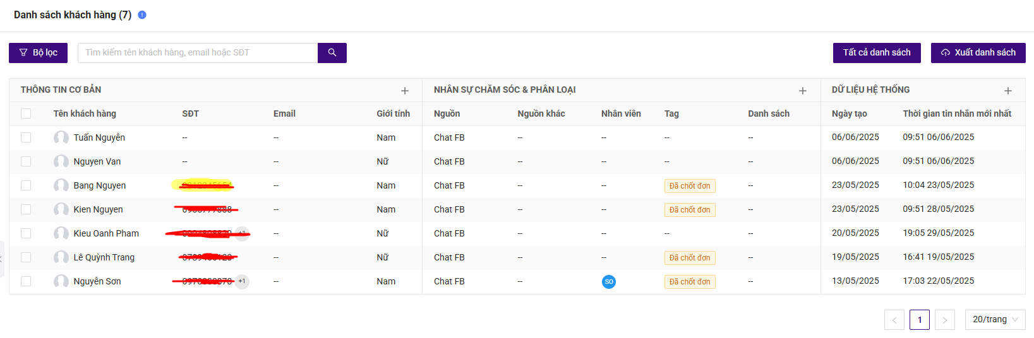The width and height of the screenshot is (1034, 338).
Task: Add column to Thông tin cơ bản section
Action: pyautogui.click(x=405, y=91)
